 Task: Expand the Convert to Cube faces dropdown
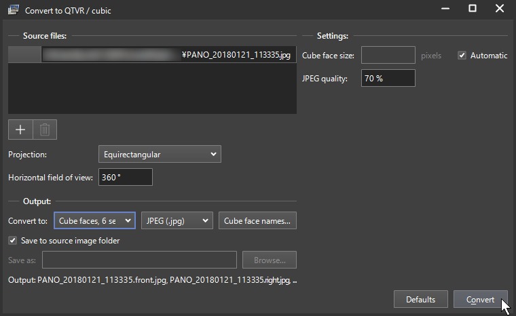click(94, 220)
